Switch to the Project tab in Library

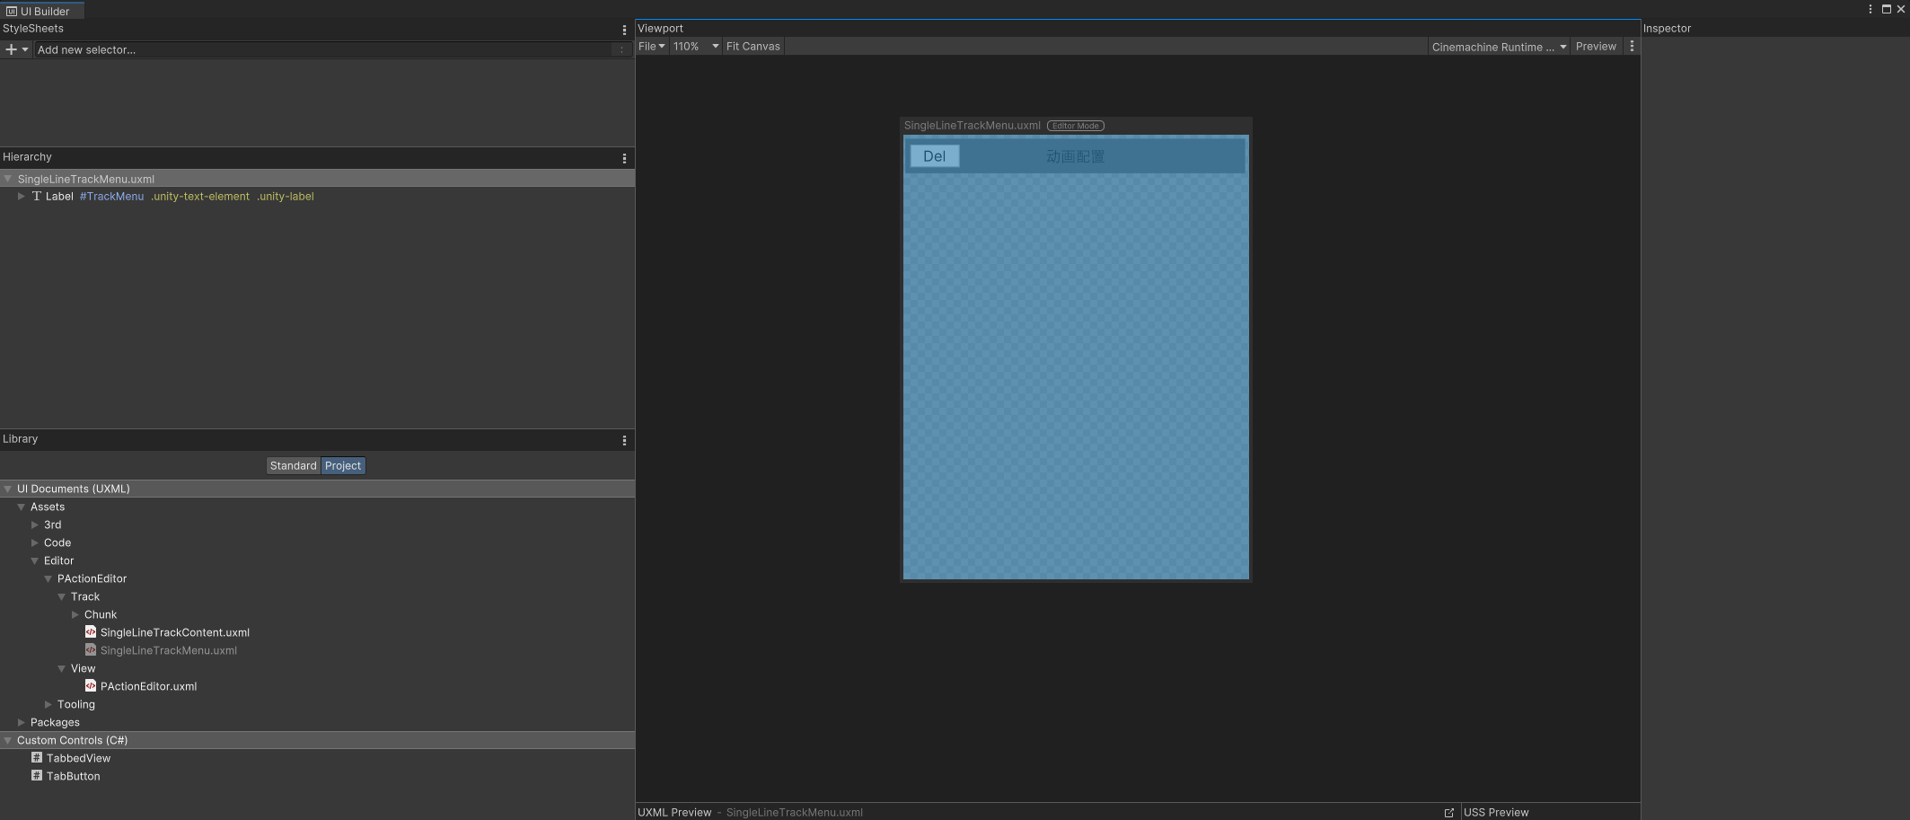342,465
